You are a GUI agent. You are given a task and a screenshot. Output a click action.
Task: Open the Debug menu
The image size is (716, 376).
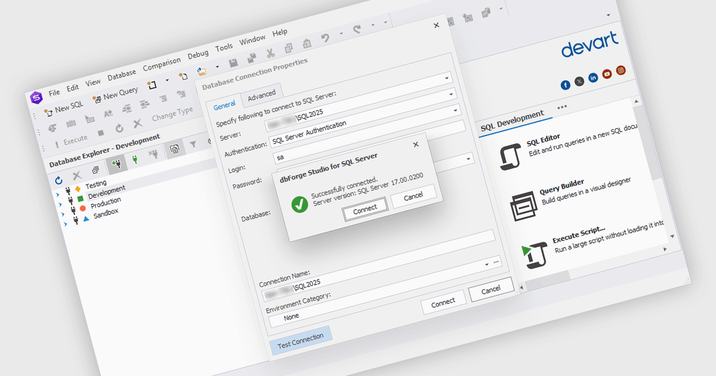tap(197, 54)
